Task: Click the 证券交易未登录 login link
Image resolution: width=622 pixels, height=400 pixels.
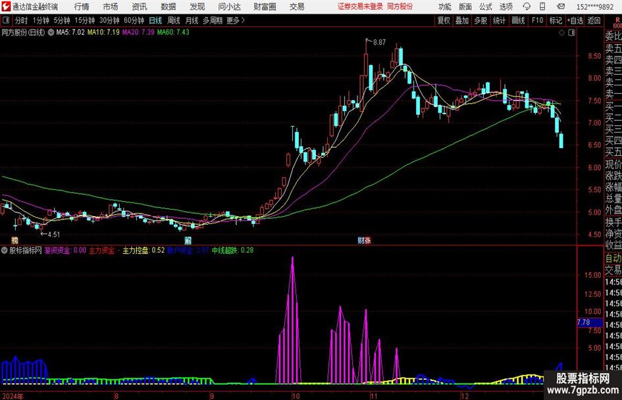Action: [360, 7]
